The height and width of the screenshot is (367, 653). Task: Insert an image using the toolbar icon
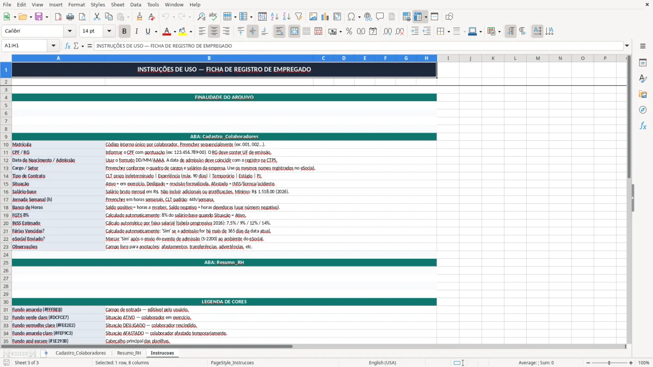click(x=313, y=17)
